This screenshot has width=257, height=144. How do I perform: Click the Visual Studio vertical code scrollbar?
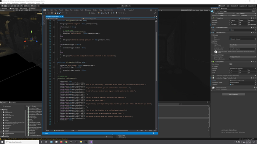(156, 56)
